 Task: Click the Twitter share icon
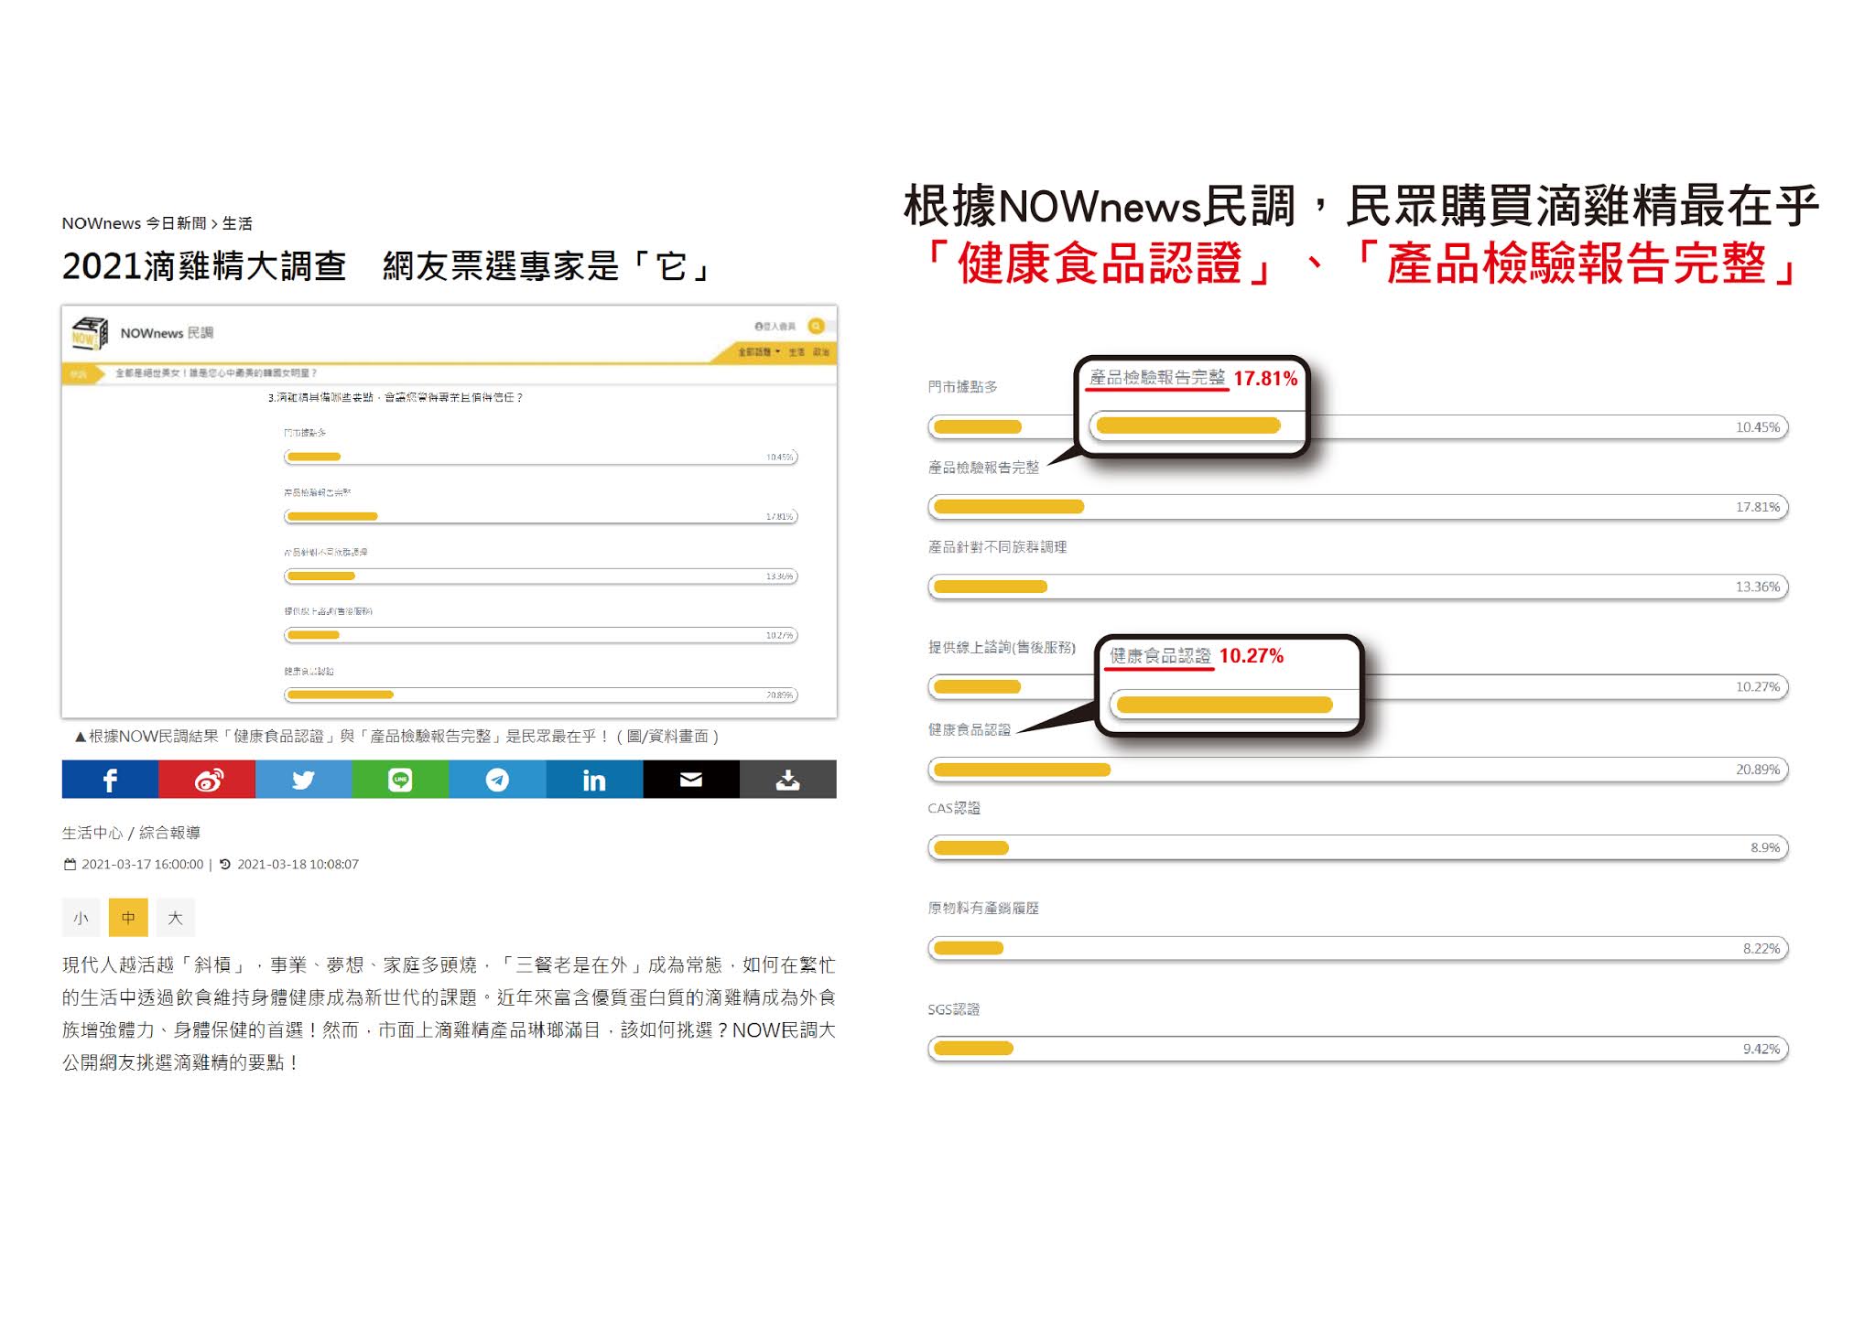303,780
